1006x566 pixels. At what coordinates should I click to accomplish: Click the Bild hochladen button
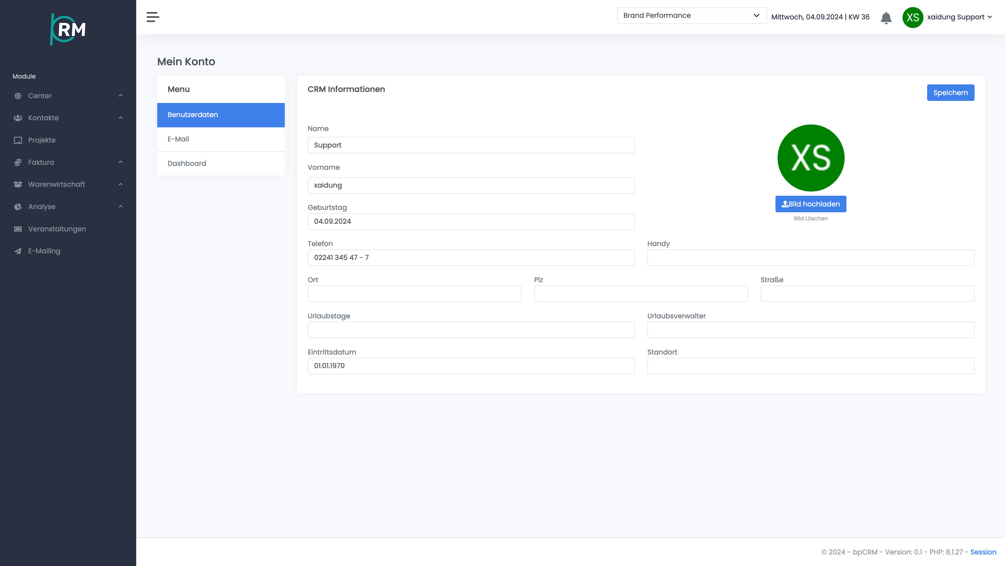pos(811,204)
